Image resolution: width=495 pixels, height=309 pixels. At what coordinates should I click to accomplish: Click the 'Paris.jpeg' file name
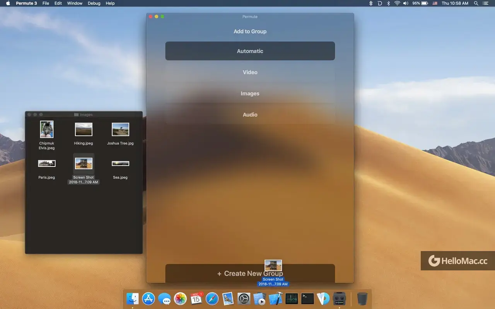tap(47, 178)
